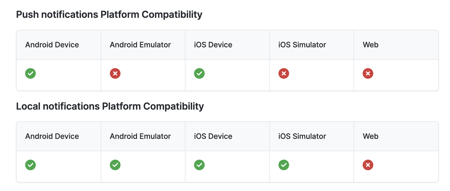Click Web header in Local table
Image resolution: width=450 pixels, height=191 pixels.
[x=371, y=136]
